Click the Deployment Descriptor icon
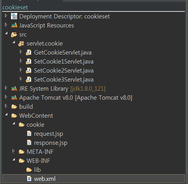The width and height of the screenshot is (188, 184). pyautogui.click(x=14, y=16)
